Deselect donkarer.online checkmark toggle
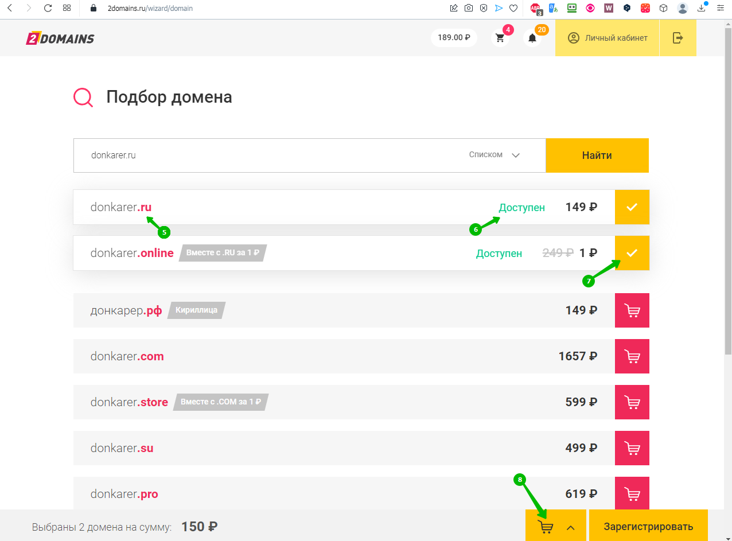 (632, 253)
